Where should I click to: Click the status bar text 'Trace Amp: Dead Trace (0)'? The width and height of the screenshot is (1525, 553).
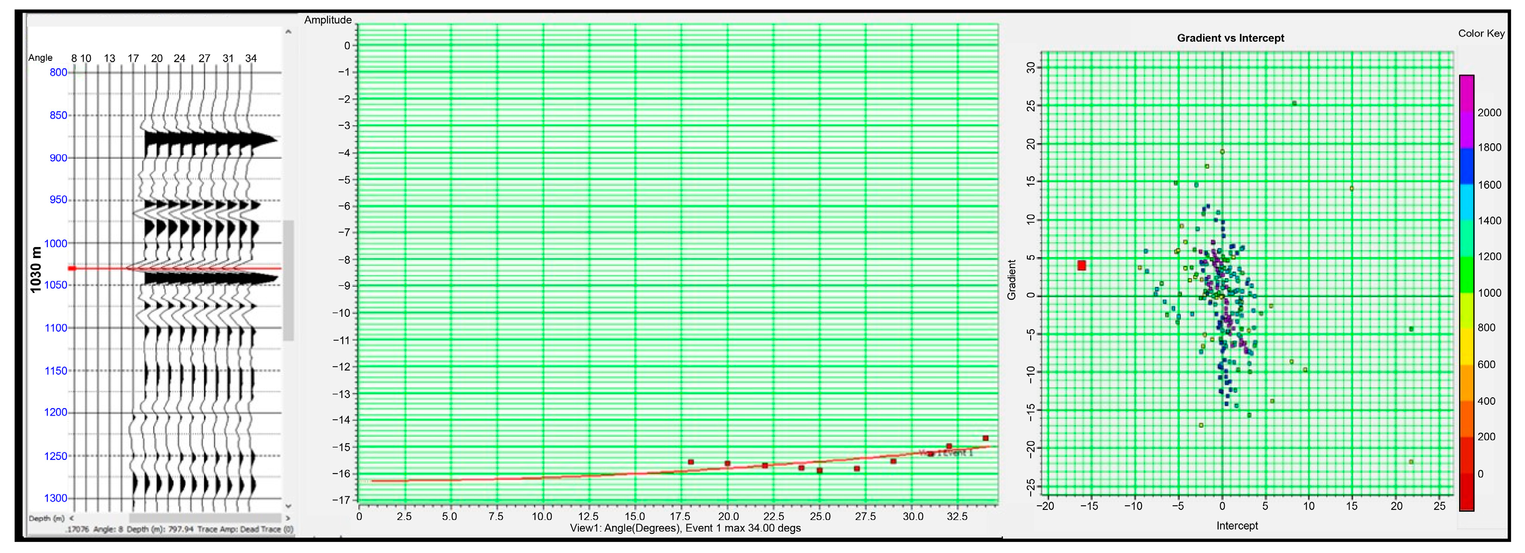(246, 529)
